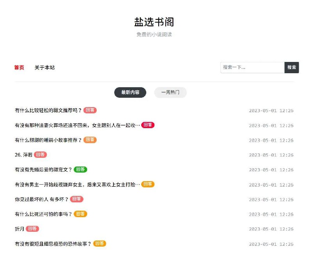Open the 折月 post
Screen dimensions: 312x259
tap(19, 229)
